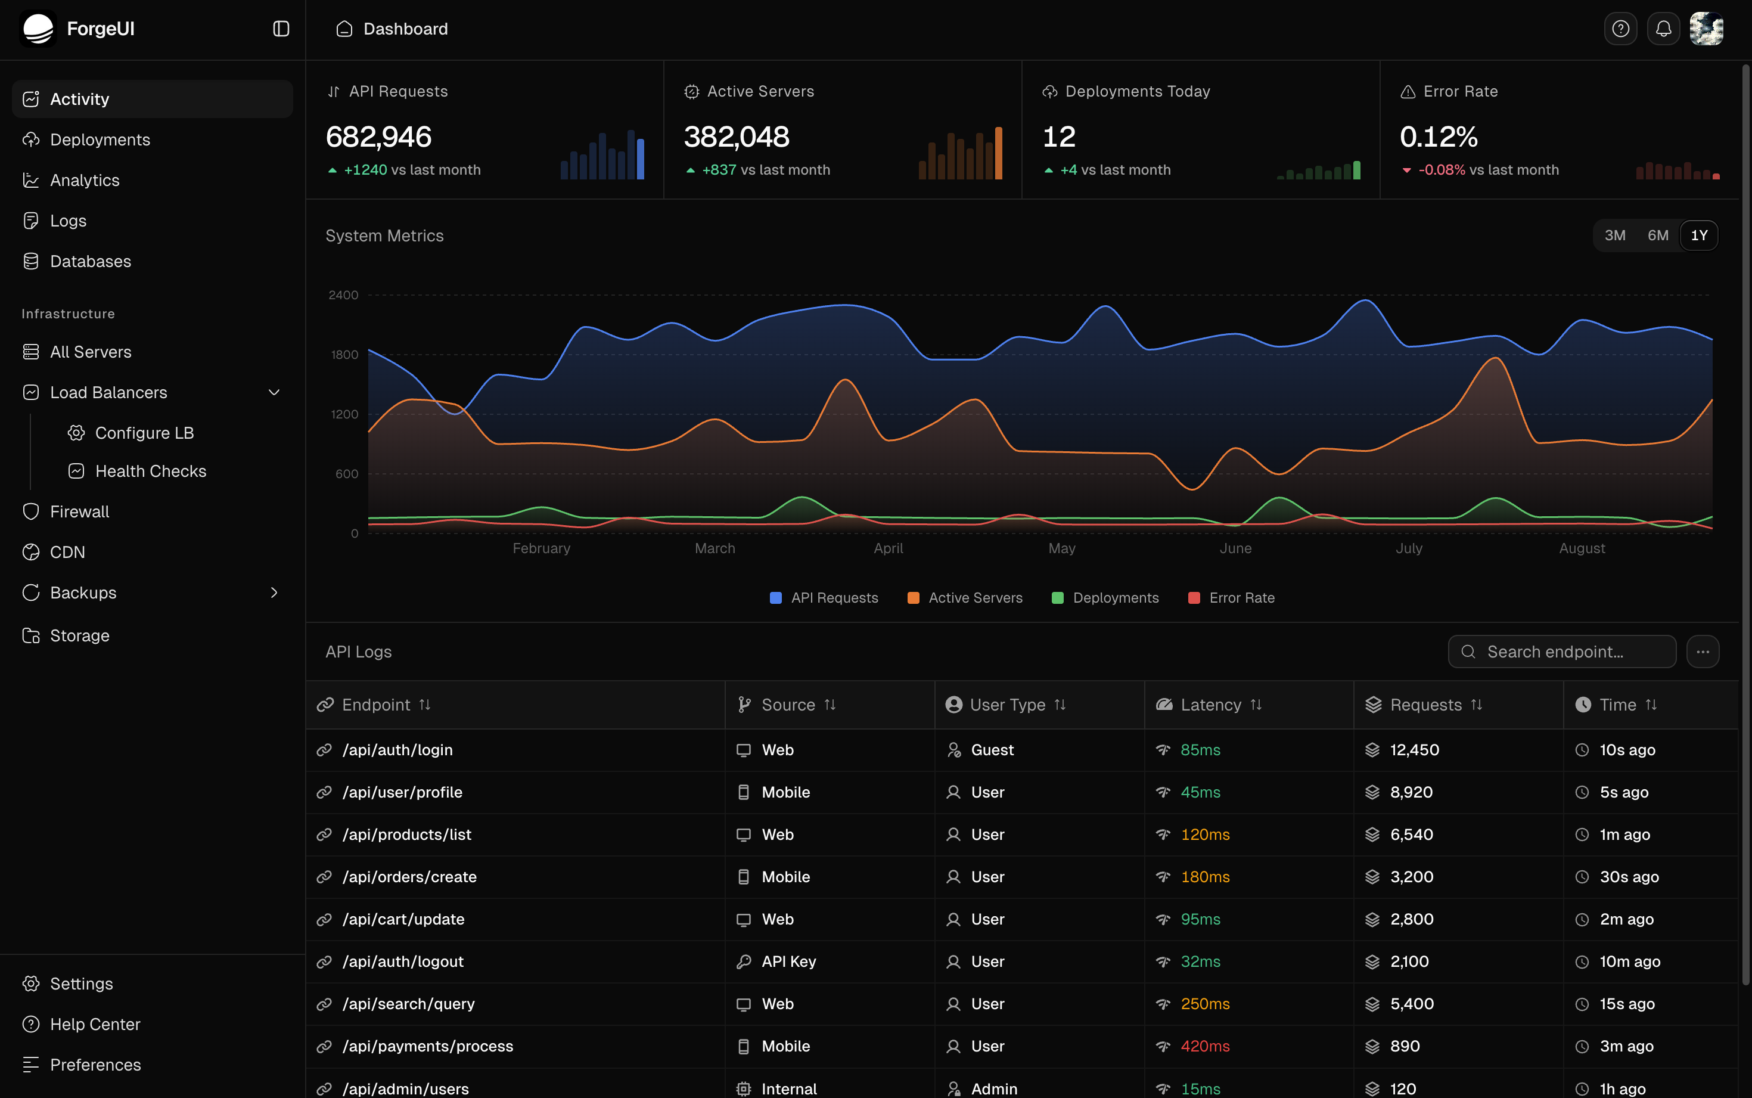Open the API Logs more options button
Viewport: 1752px width, 1098px height.
pyautogui.click(x=1703, y=652)
